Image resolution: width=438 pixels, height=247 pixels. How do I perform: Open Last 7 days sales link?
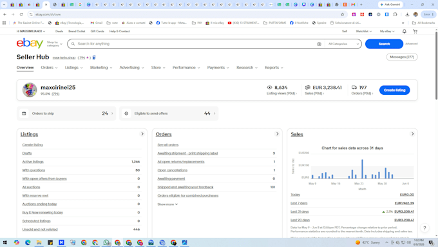pyautogui.click(x=299, y=203)
